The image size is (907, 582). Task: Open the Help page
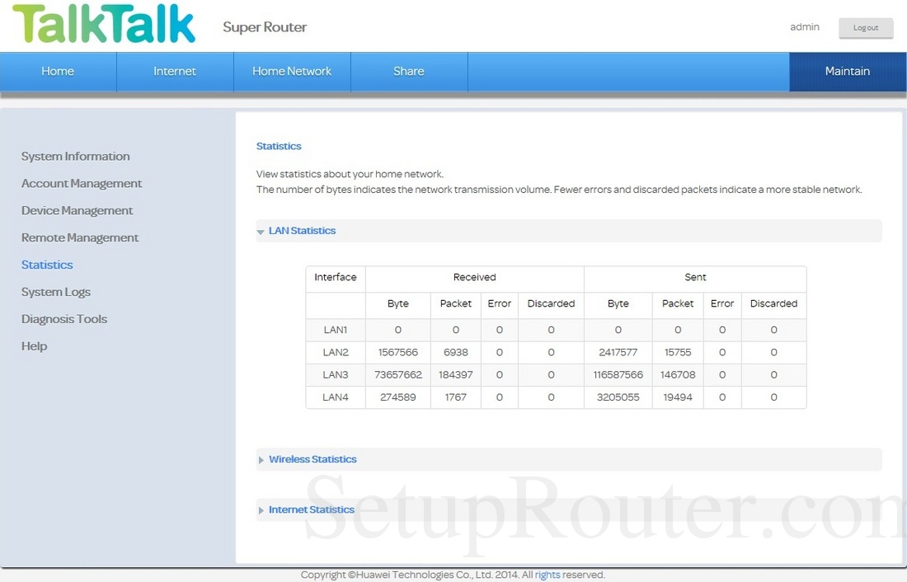pyautogui.click(x=34, y=346)
